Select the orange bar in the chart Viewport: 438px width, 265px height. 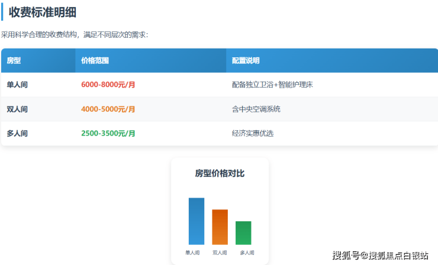(x=220, y=227)
